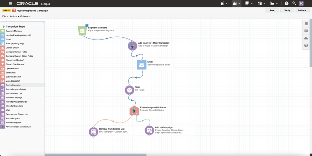This screenshot has width=312, height=156.
Task: Click the 0.1 Hours wait label
Action: [140, 90]
